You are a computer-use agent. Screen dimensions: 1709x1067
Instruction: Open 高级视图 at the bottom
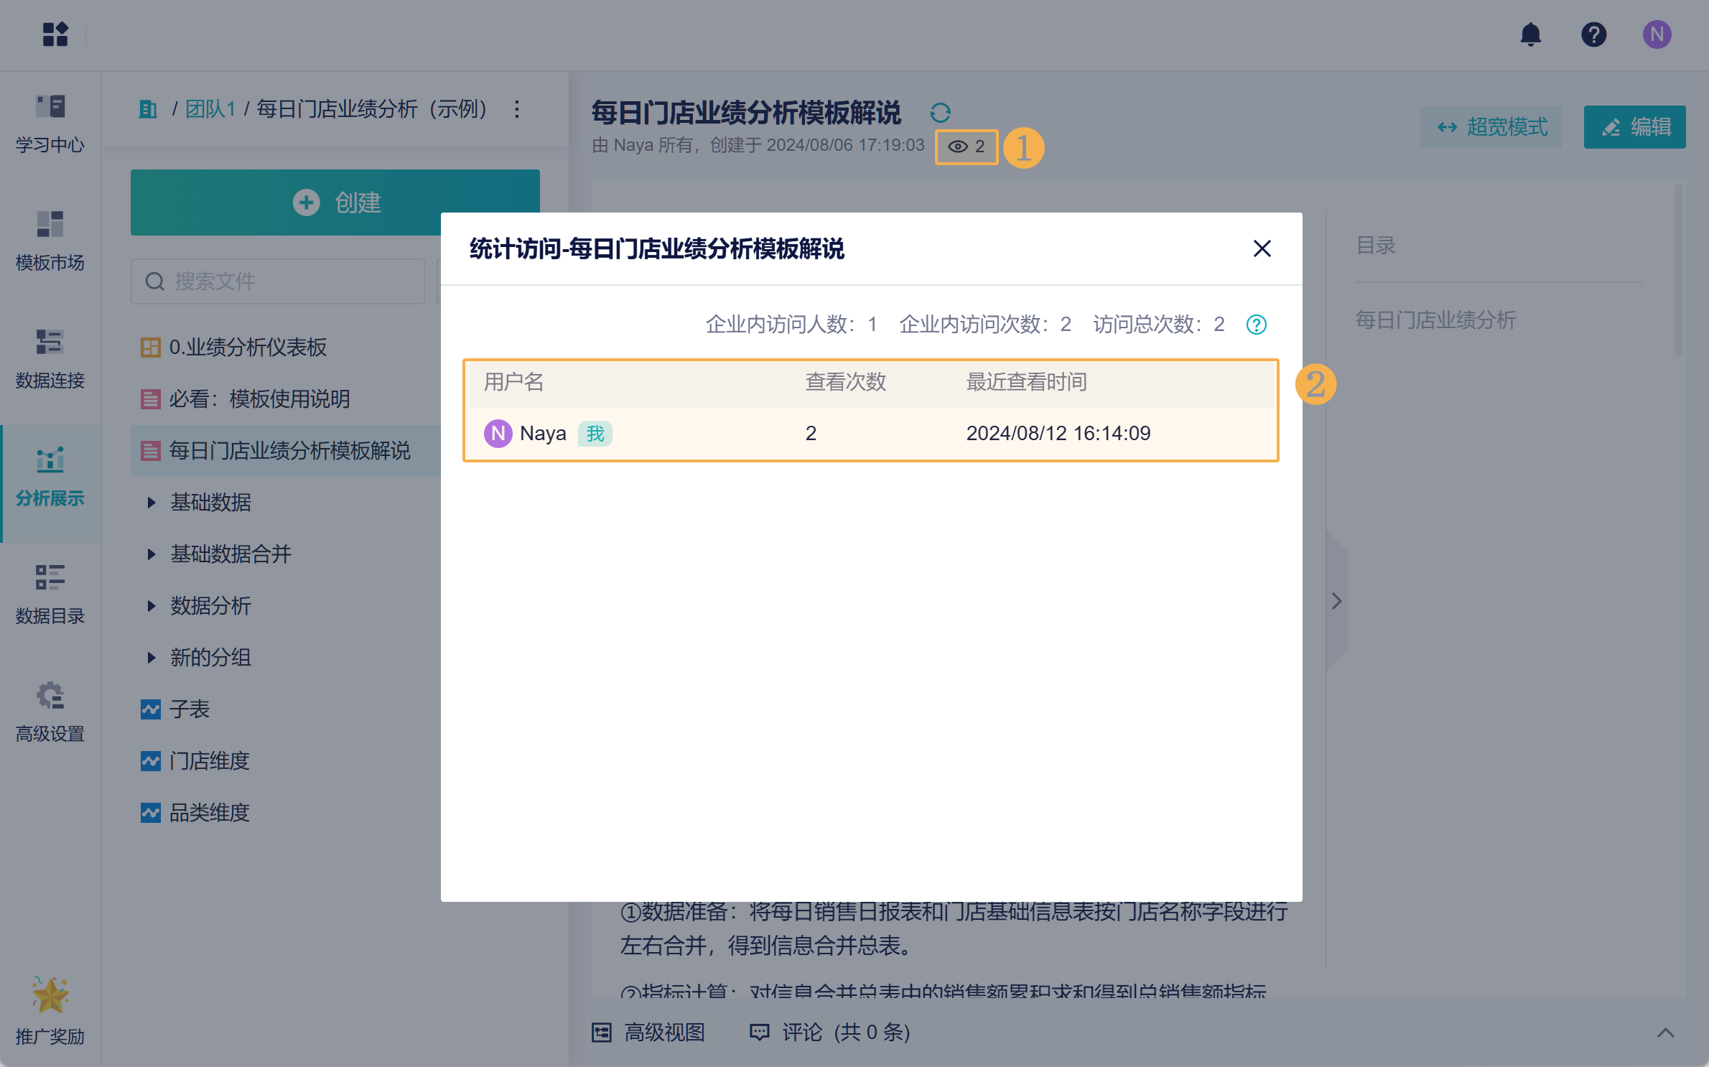(x=648, y=1033)
